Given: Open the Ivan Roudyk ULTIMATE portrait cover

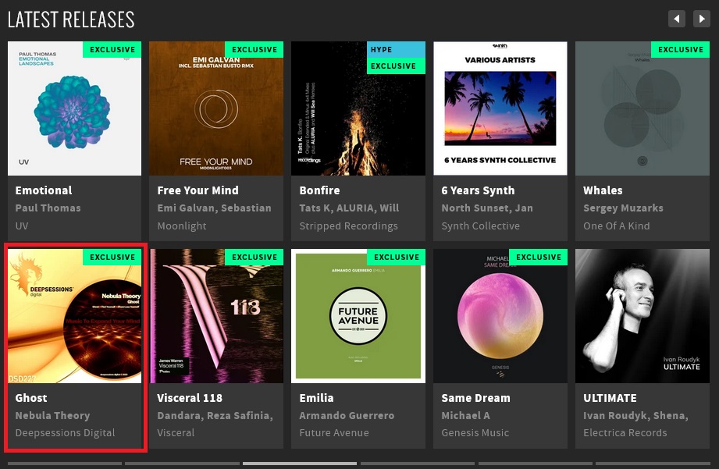Looking at the screenshot, I should [642, 316].
